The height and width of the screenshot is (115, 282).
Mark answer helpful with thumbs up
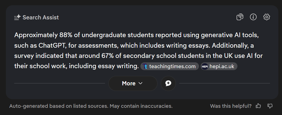[x=258, y=106]
